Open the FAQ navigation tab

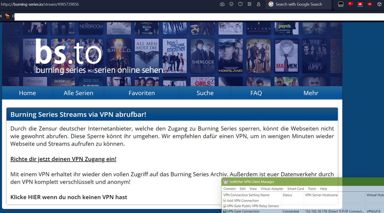(x=256, y=93)
